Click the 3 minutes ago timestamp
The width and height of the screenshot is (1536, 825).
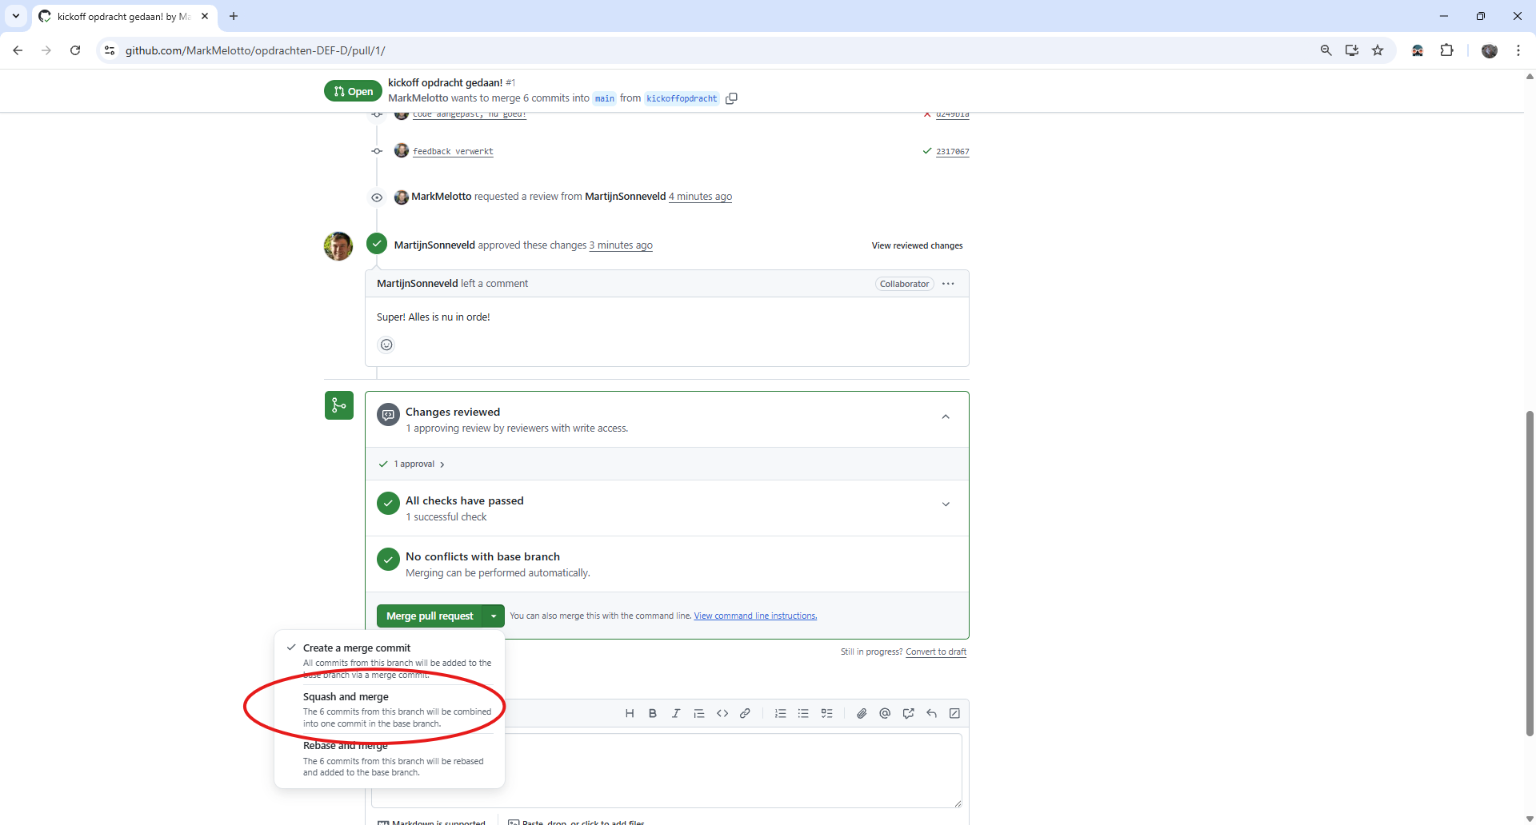pos(621,245)
